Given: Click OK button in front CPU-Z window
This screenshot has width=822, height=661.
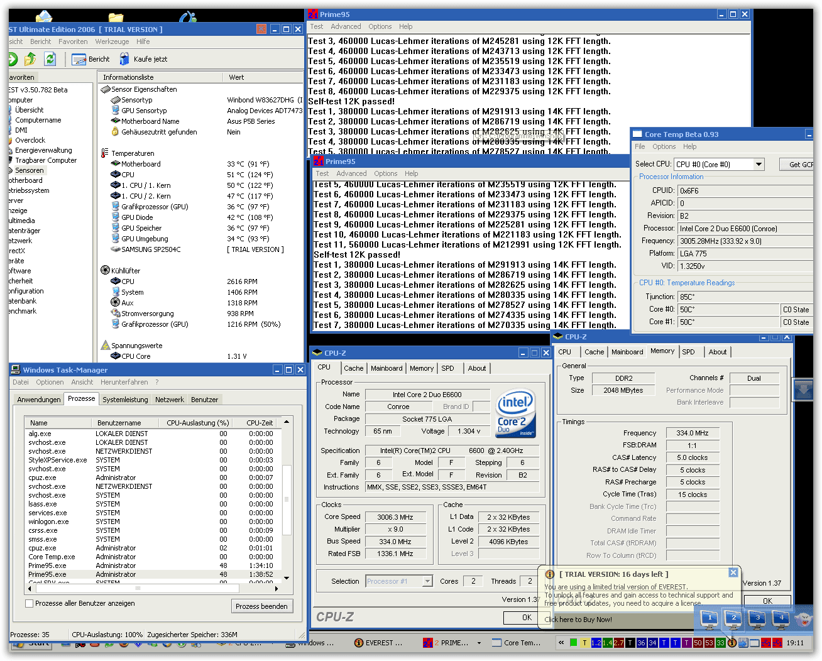Looking at the screenshot, I should (527, 618).
